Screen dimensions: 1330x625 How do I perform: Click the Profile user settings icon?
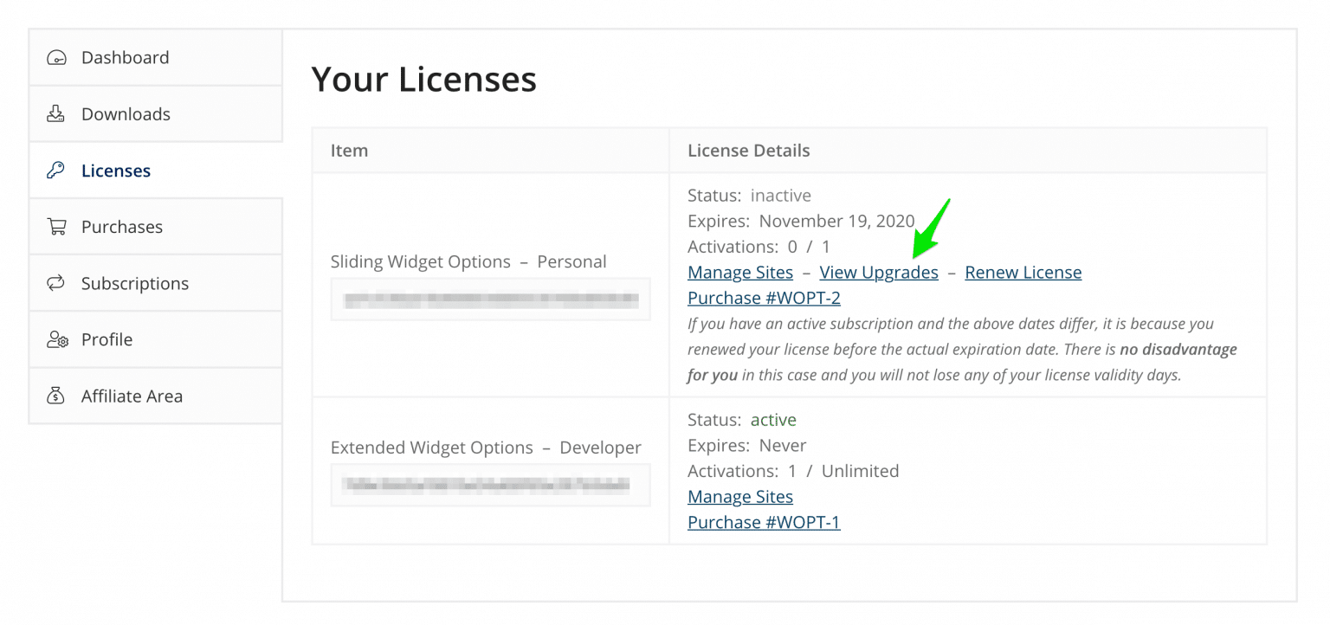tap(57, 338)
